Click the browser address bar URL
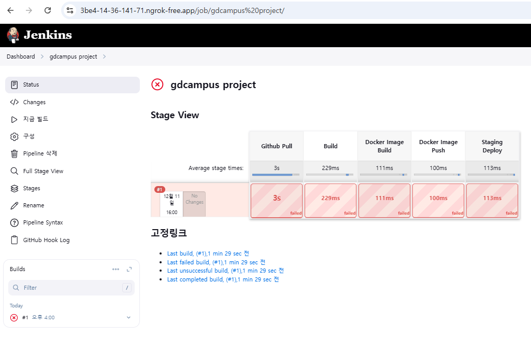Screen dimensions: 531x353 point(182,10)
